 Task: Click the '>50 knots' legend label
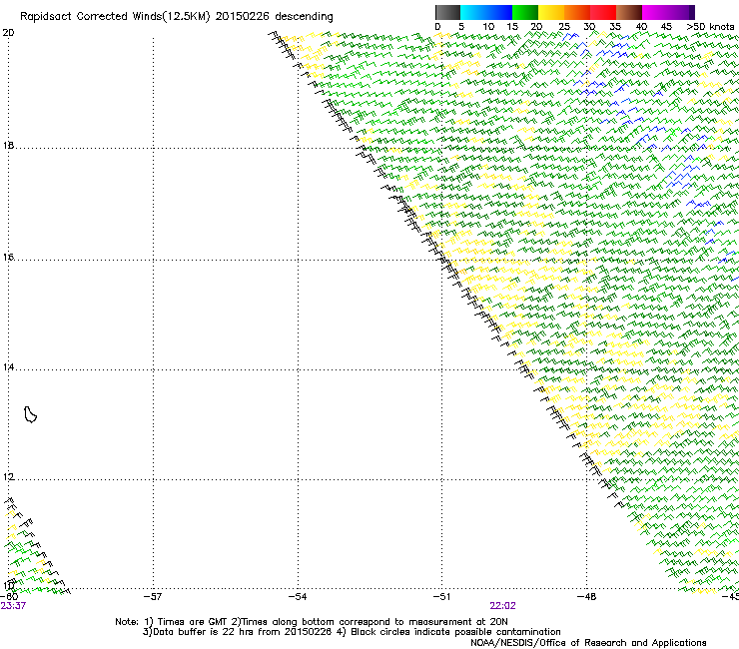coord(710,27)
